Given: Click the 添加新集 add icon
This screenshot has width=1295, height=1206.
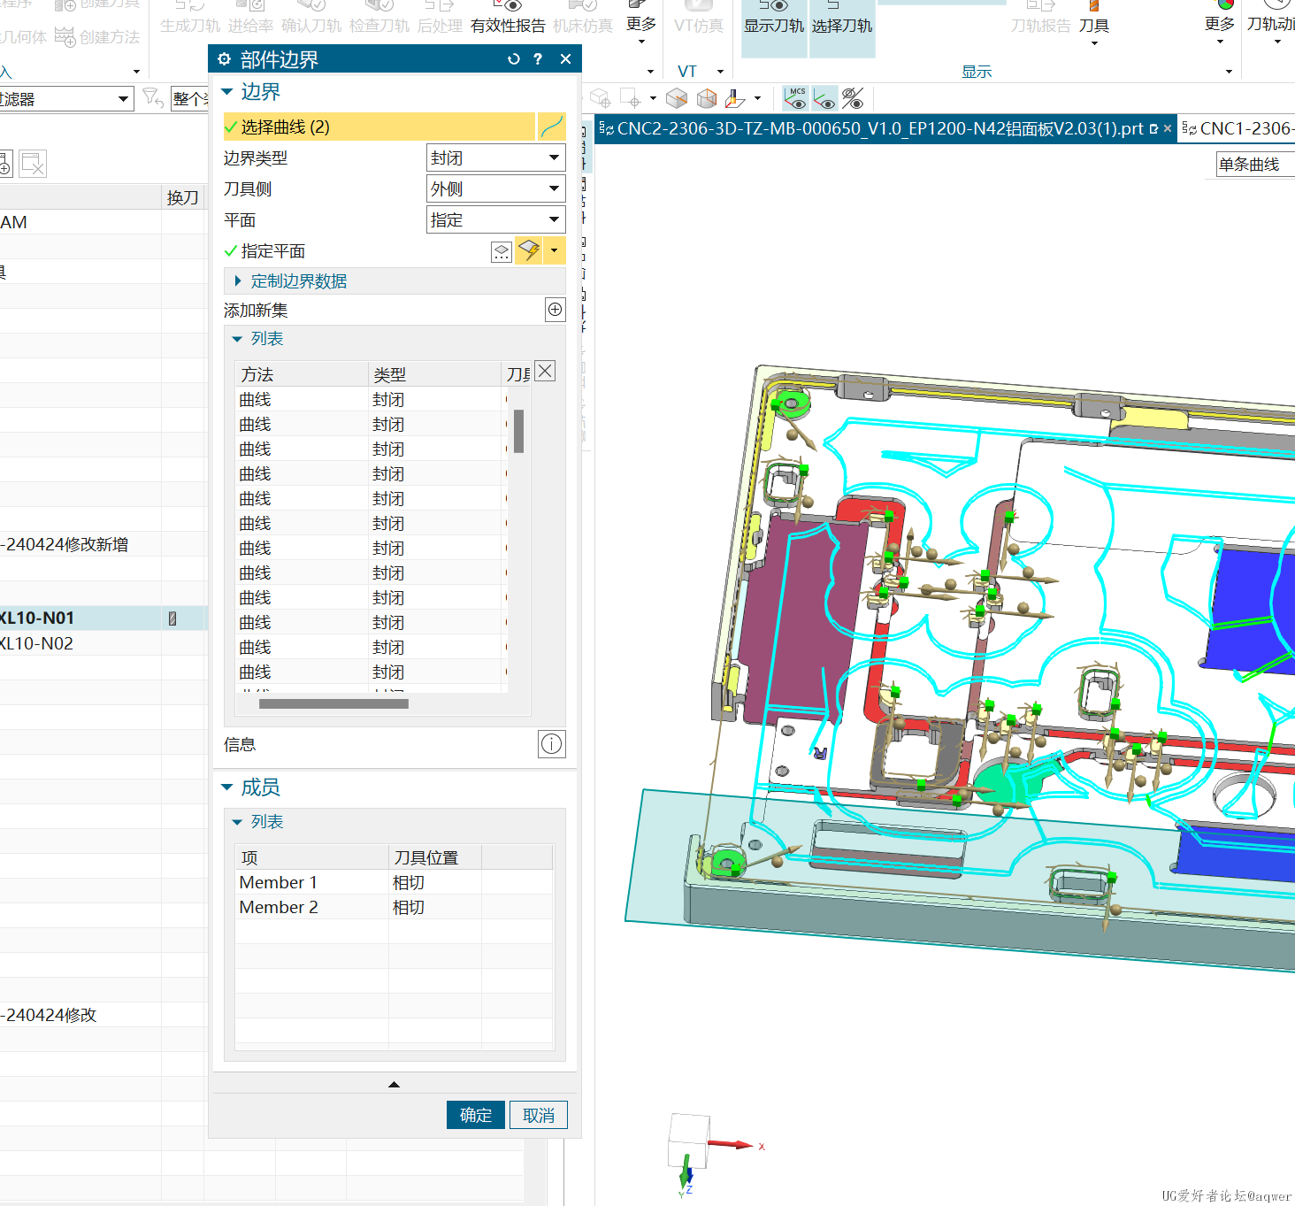Looking at the screenshot, I should [555, 310].
